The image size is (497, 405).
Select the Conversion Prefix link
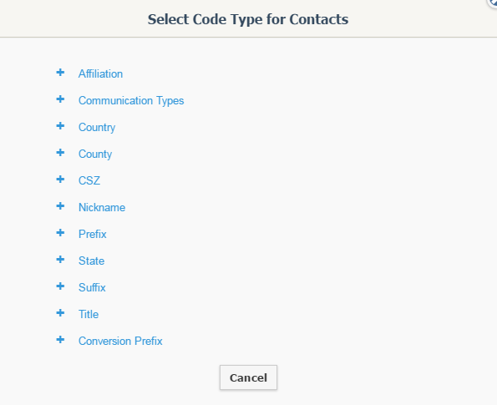[x=120, y=342]
